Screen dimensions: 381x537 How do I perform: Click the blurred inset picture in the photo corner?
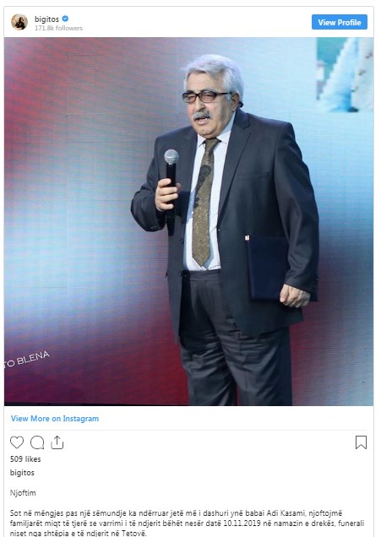345,74
